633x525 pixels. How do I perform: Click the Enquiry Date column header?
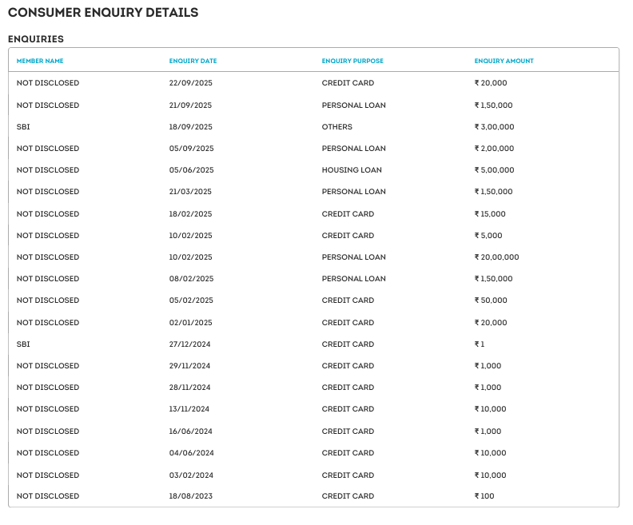pos(193,61)
